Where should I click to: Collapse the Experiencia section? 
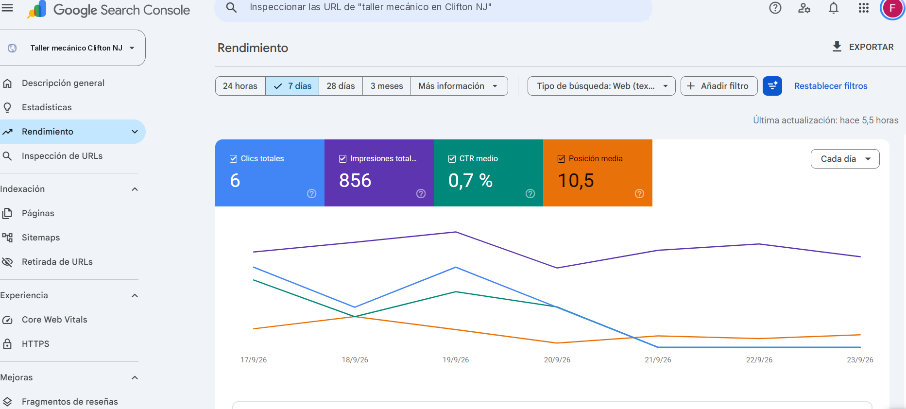tap(135, 295)
